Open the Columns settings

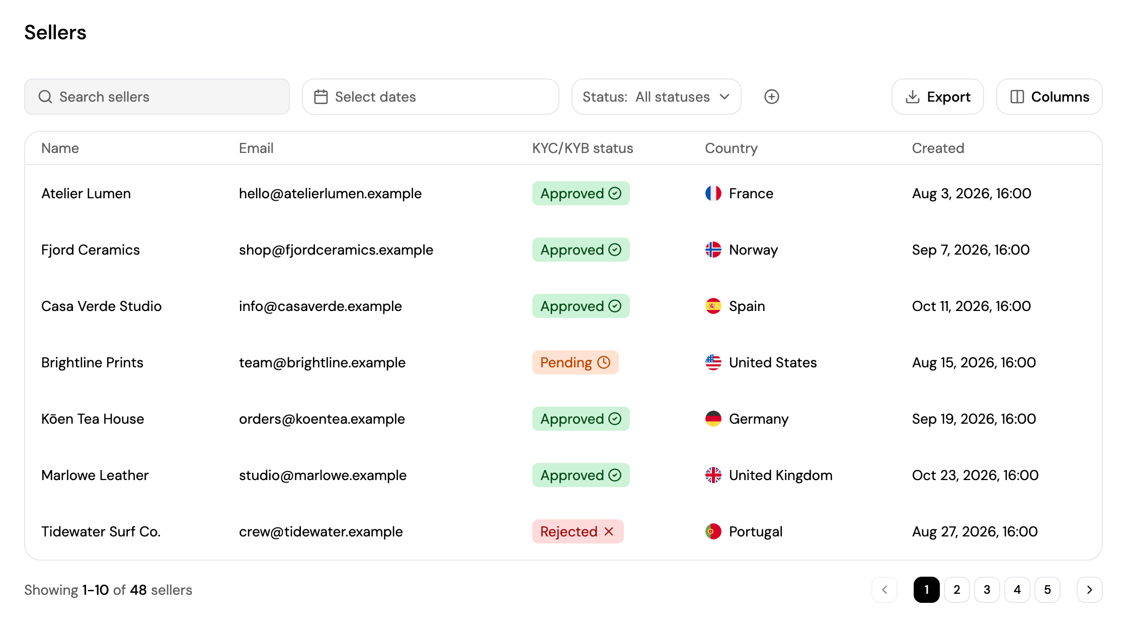[1050, 97]
